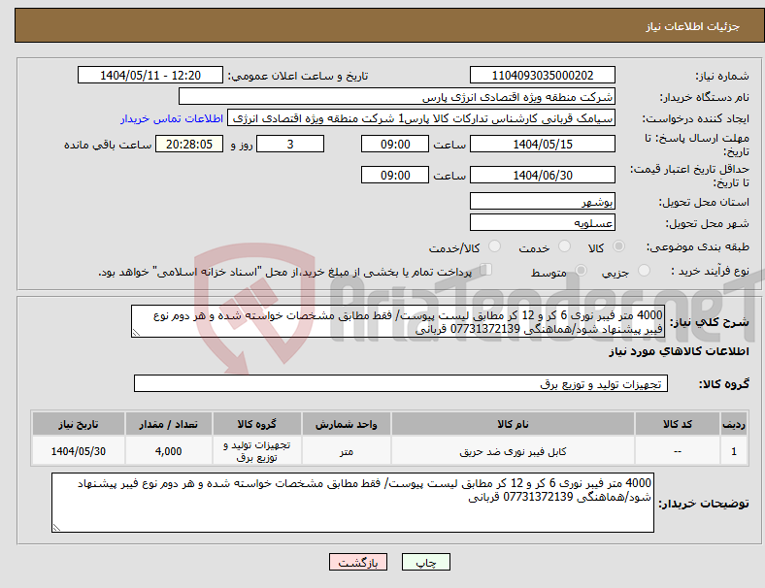Click the announcement date field 1404/05/11 - 12:20

(150, 75)
